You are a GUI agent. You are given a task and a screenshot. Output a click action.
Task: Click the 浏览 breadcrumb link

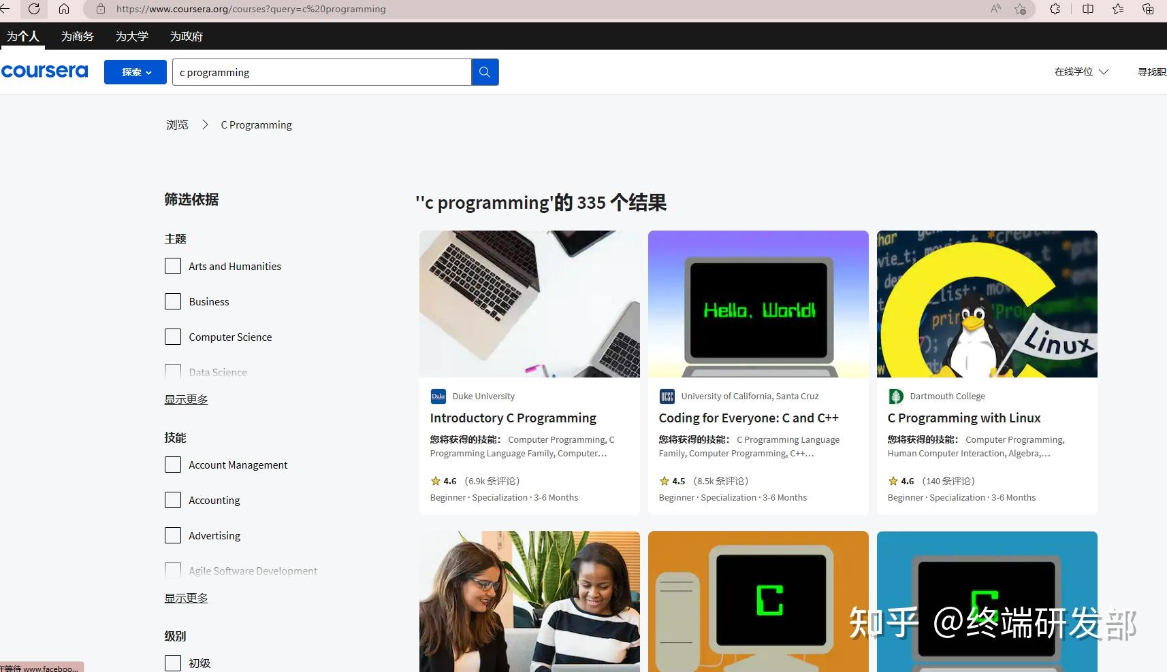tap(177, 124)
